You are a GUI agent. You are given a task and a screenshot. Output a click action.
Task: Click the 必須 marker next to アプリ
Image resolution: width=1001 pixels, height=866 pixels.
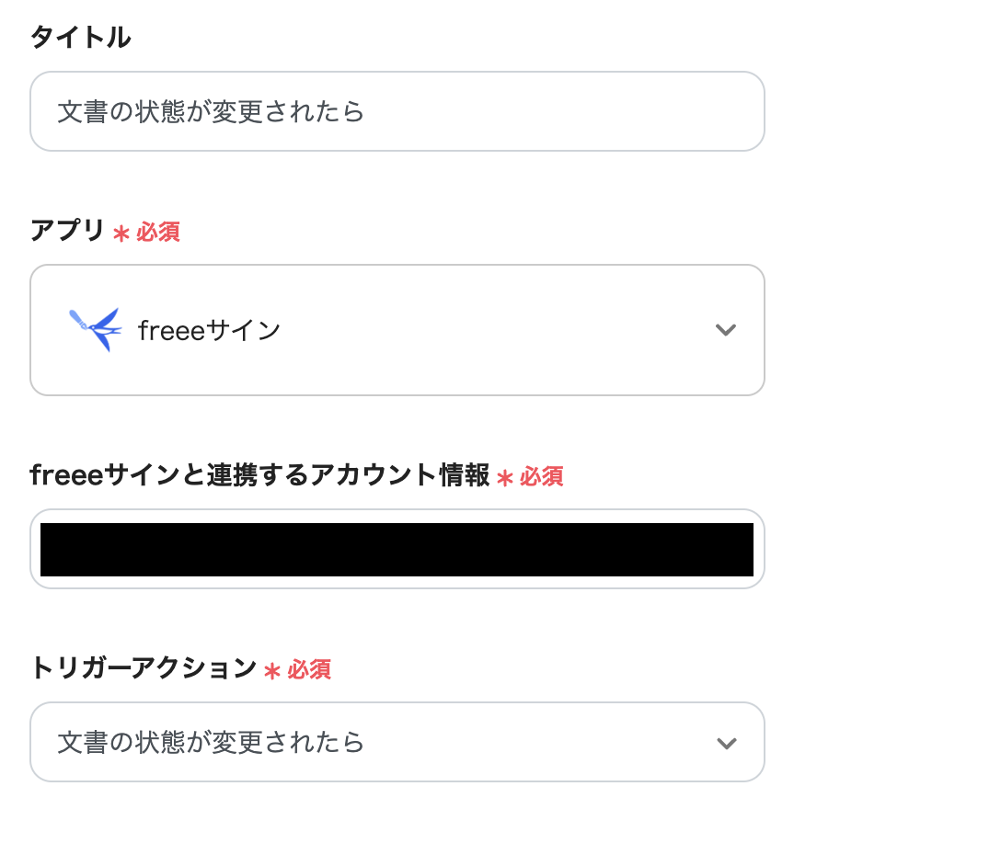(x=158, y=232)
